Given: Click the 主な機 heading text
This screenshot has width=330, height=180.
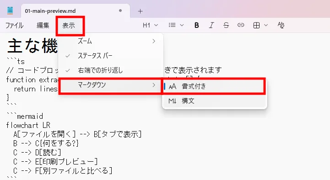Looking at the screenshot, I should pos(32,46).
